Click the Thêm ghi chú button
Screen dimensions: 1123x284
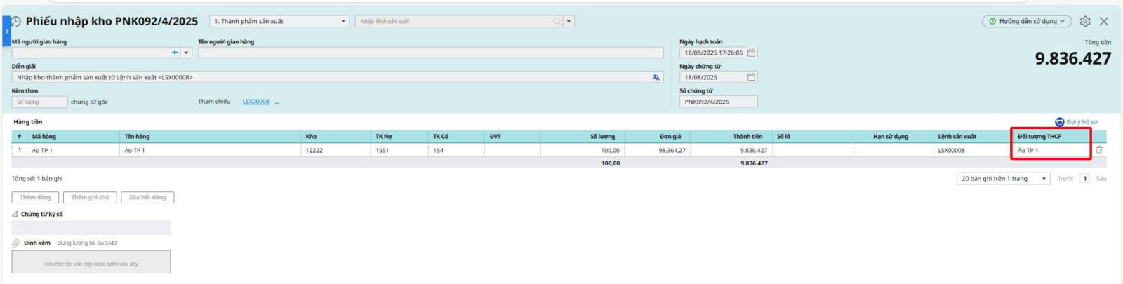click(90, 198)
